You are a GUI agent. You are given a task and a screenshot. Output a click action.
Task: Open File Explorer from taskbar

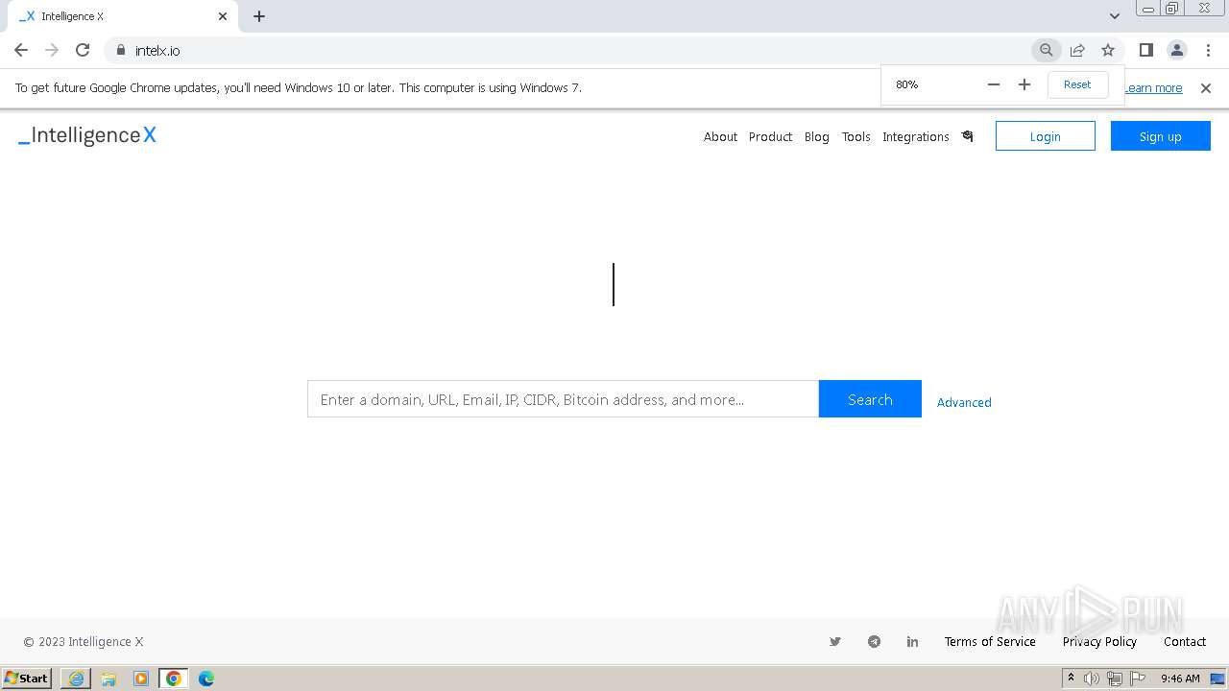108,679
